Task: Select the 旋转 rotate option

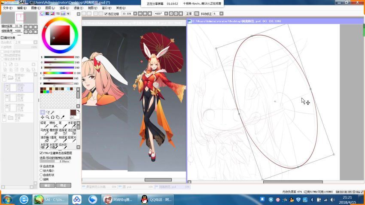Action: (41, 179)
